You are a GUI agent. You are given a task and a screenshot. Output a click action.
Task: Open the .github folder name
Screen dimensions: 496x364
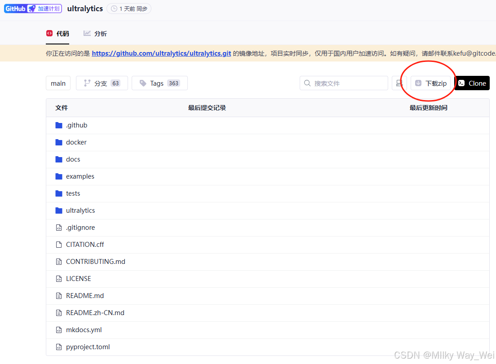[x=76, y=125]
